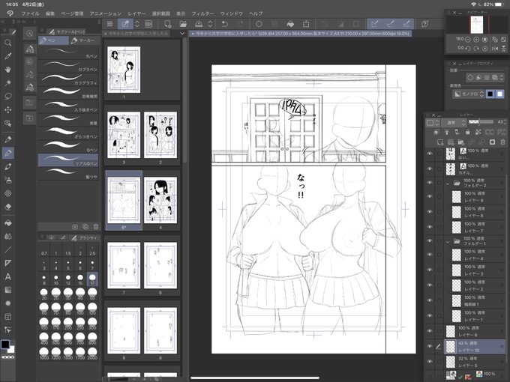
Task: Open the フィルター menu
Action: [202, 13]
